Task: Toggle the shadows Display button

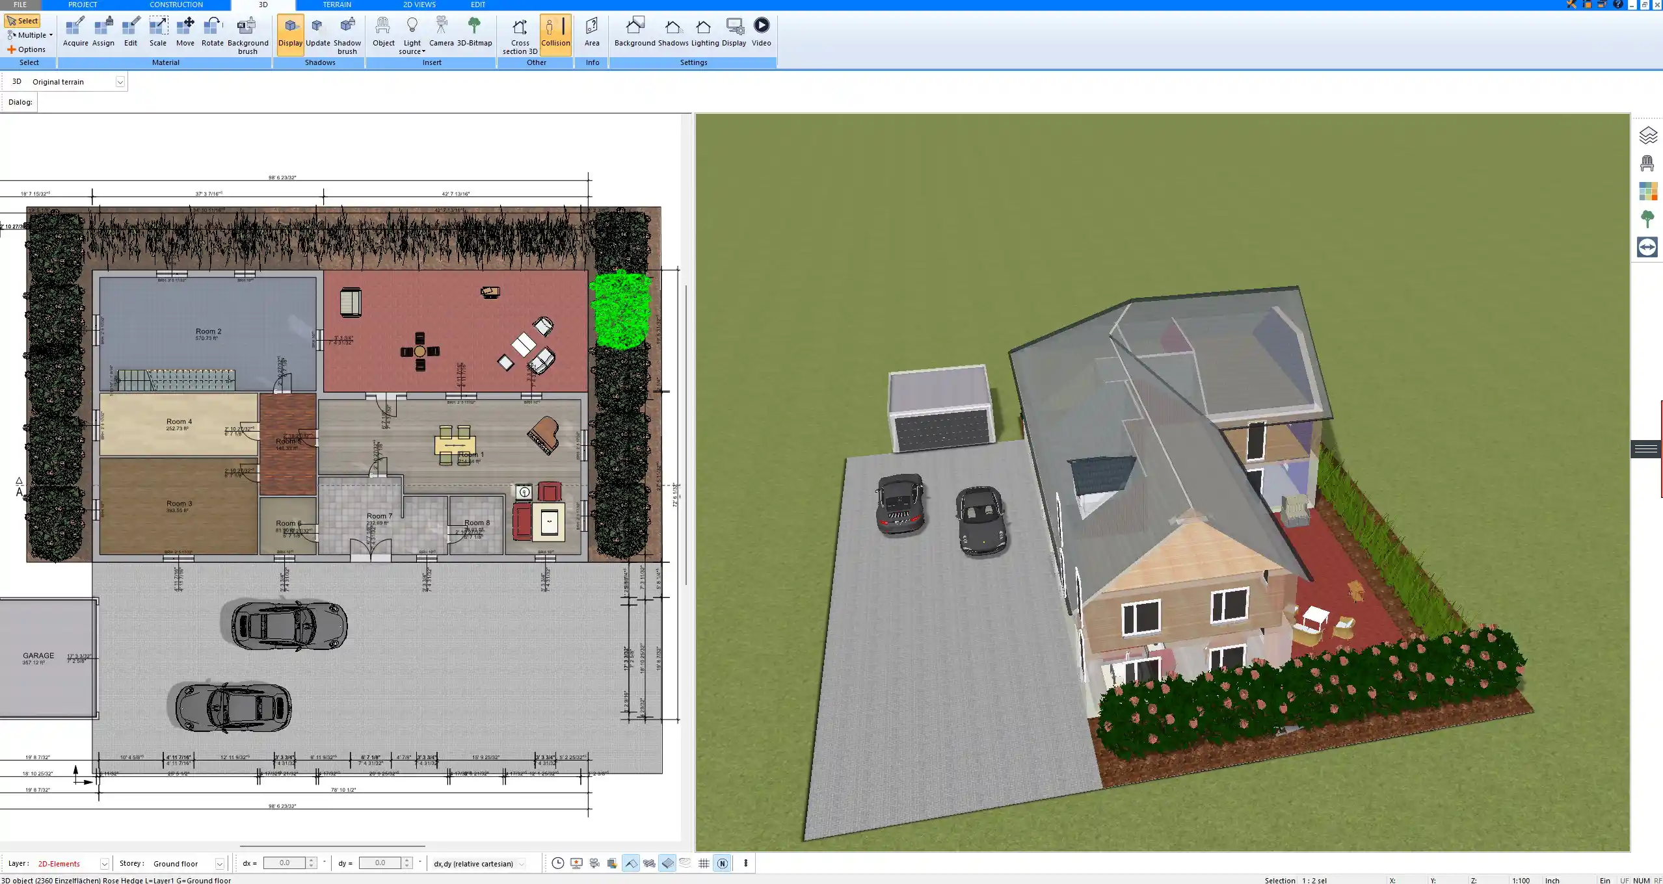Action: click(x=290, y=34)
